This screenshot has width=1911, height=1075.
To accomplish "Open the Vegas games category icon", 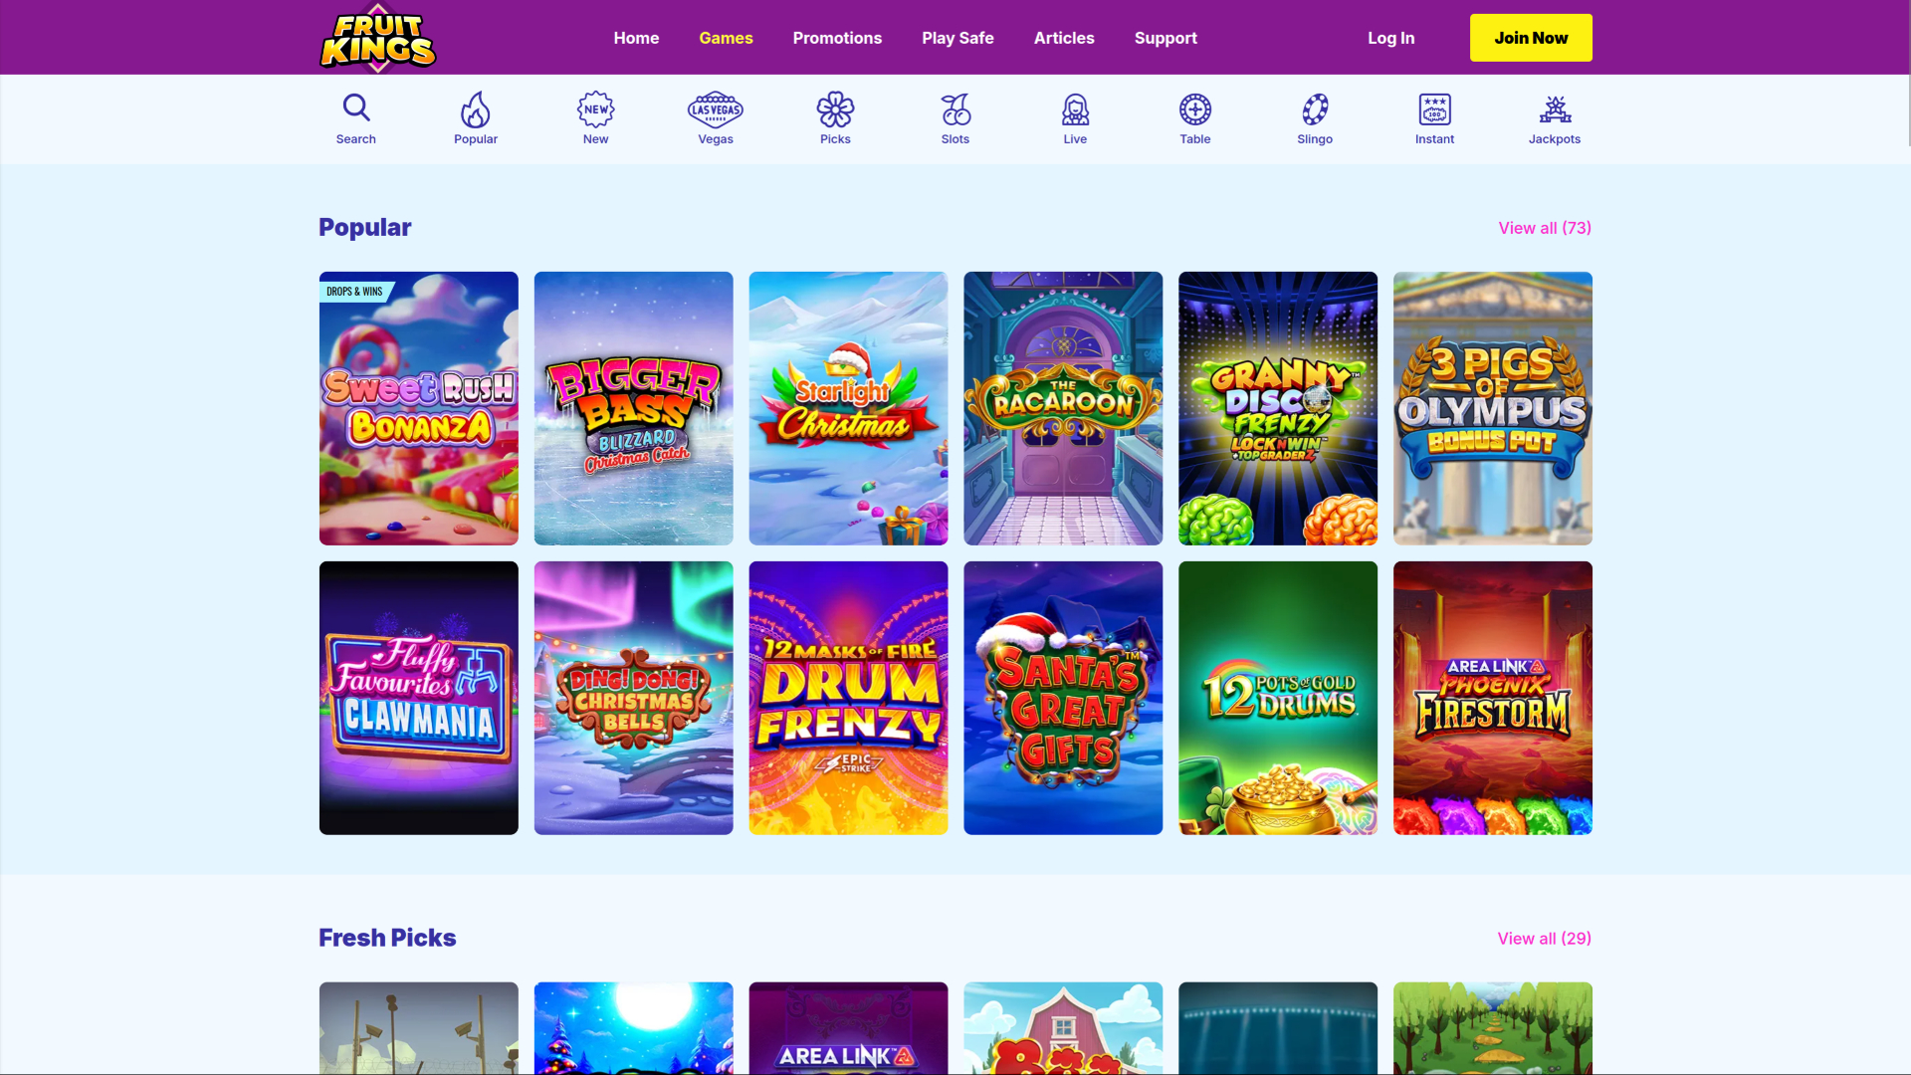I will 715,107.
